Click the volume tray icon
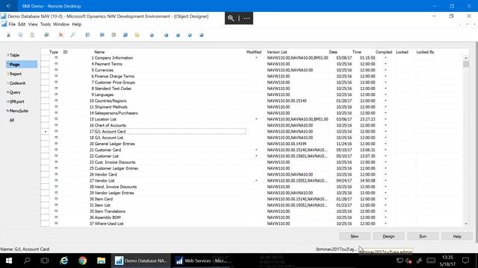478x268 pixels. coord(409,261)
